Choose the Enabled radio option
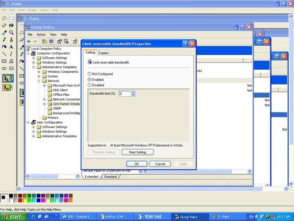The width and height of the screenshot is (294, 221). coord(89,79)
